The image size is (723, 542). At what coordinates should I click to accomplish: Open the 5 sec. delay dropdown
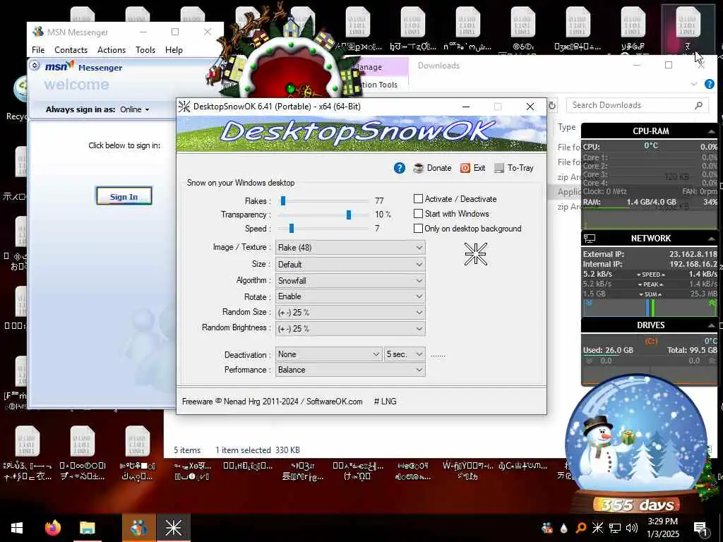point(405,354)
